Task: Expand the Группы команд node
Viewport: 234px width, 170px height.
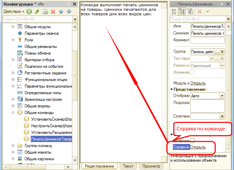Action: 13,145
